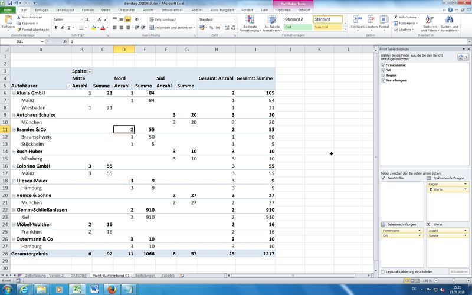Viewport: 472px width, 295px height.
Task: Click the Firefox icon in taskbar
Action: tap(112, 289)
